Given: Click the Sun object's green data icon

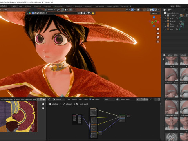Looking at the screenshot, I should pos(180,29).
